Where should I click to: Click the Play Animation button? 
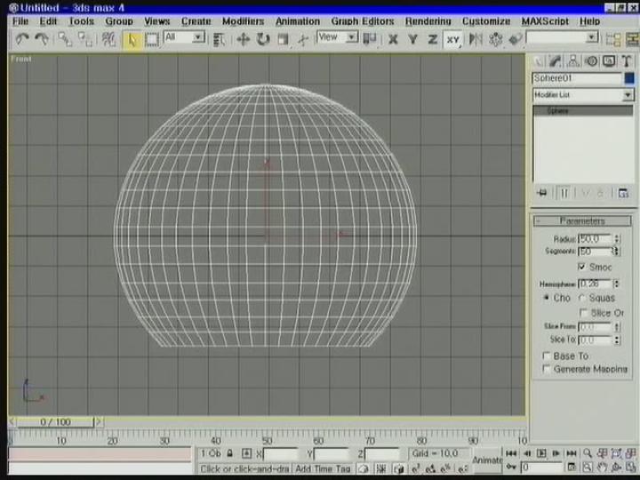tap(541, 453)
